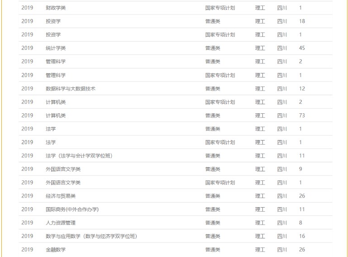The image size is (348, 257).
Task: Click 国家专项计划 in the 管理科学 row
Action: 220,75
